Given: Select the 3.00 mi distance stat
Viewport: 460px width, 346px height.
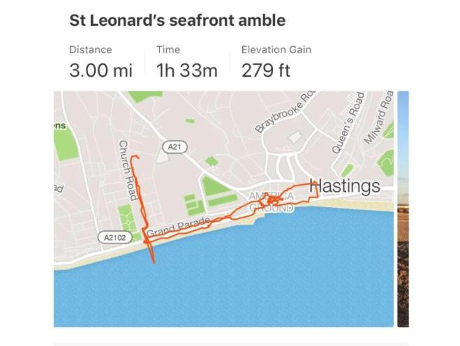Looking at the screenshot, I should pos(101,70).
